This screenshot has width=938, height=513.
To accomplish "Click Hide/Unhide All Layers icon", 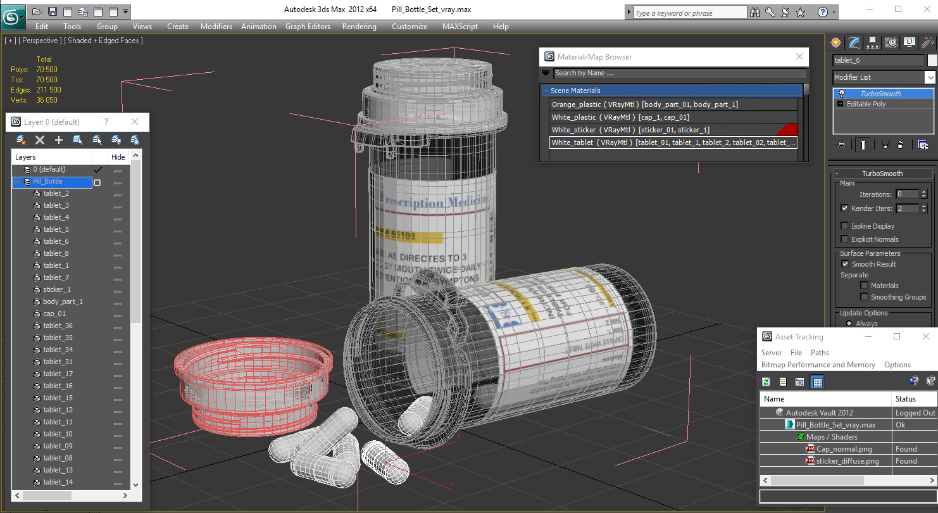I will pos(116,140).
